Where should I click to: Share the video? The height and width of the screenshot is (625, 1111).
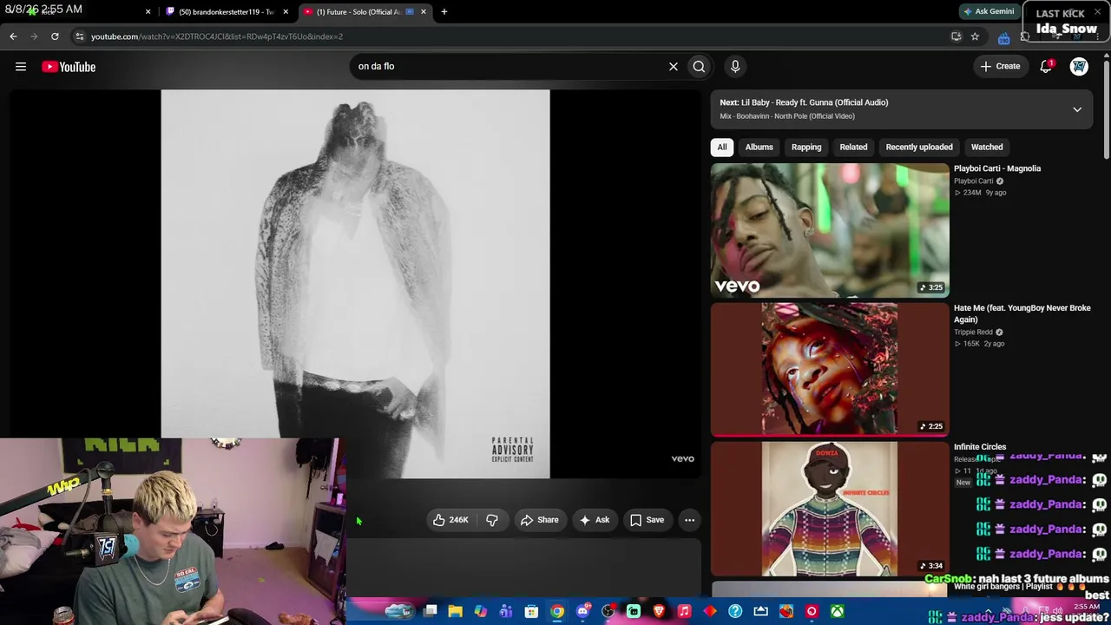pos(539,520)
